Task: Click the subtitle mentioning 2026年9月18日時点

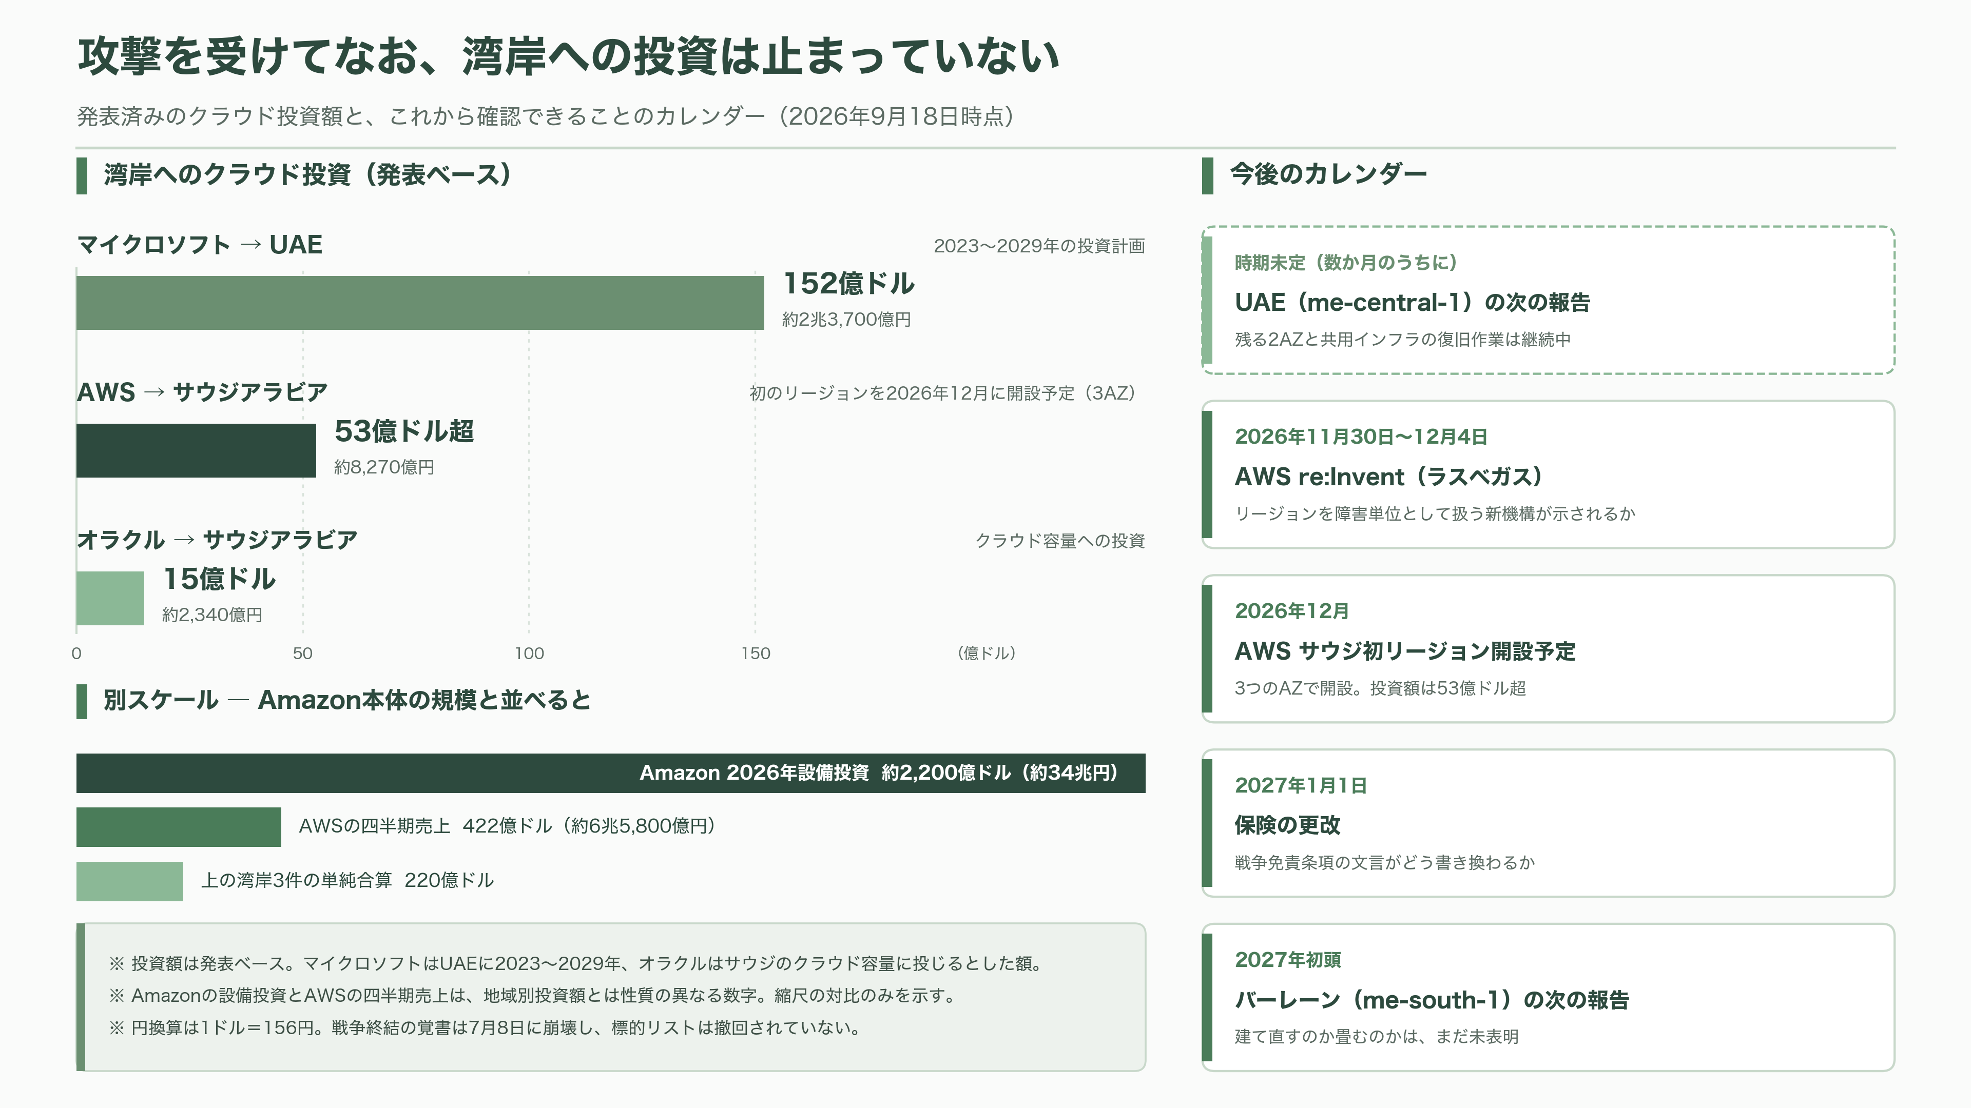Action: [x=546, y=116]
